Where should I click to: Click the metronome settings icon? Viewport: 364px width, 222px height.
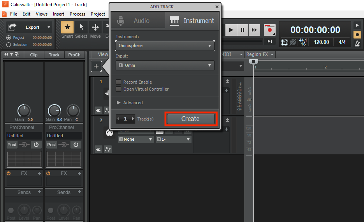[357, 43]
